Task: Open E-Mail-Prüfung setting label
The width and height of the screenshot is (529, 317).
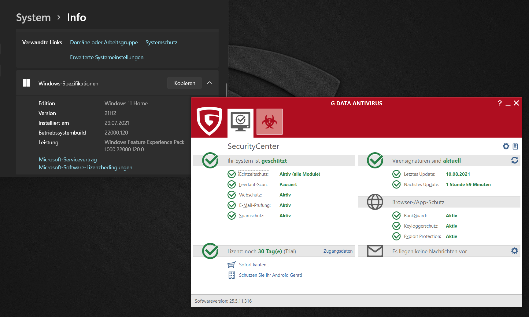Action: [255, 205]
